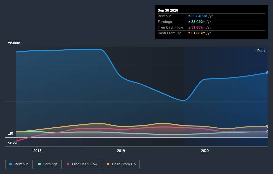Click the Earnings label in the tooltip
Viewport: 273px width, 174px height.
pyautogui.click(x=165, y=22)
